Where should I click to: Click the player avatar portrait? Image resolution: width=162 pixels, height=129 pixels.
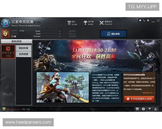(6, 34)
